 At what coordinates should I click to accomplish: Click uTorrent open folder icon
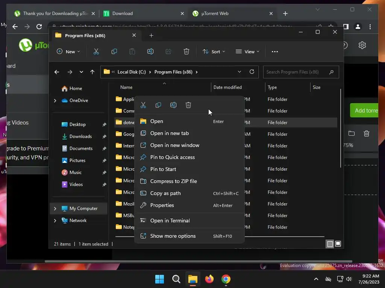[352, 133]
